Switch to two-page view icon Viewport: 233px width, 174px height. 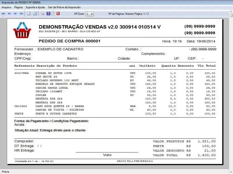click(35, 14)
